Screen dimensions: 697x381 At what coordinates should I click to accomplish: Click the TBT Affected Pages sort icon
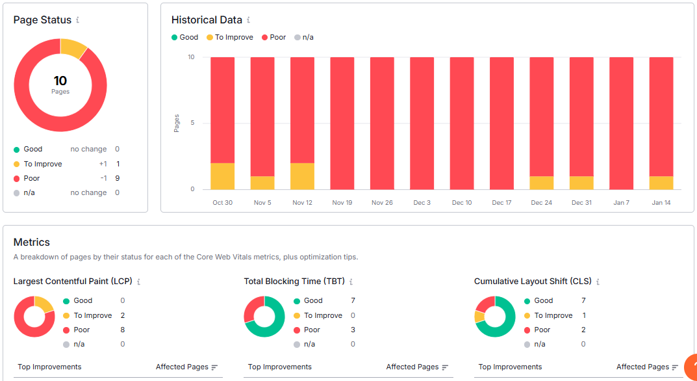[445, 367]
